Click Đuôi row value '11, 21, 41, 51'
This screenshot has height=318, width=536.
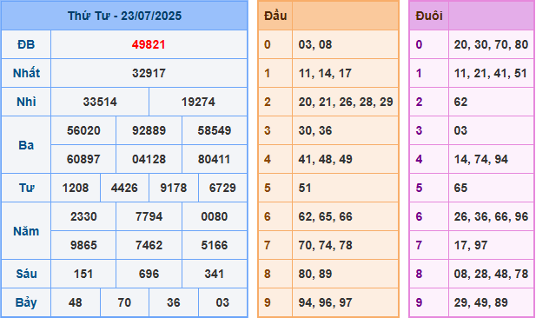(x=491, y=73)
